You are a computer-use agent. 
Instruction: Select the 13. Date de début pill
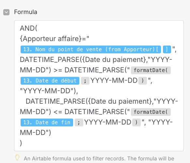[50, 81]
